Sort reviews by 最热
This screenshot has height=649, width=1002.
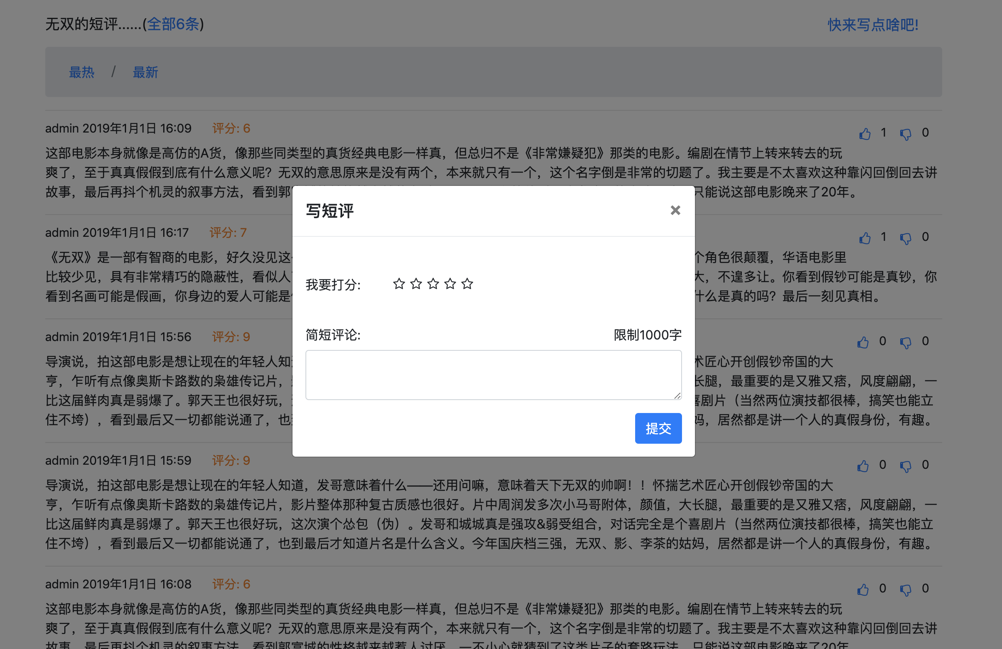[x=82, y=72]
